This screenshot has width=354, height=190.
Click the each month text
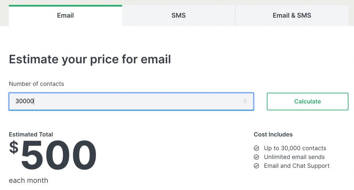click(28, 180)
